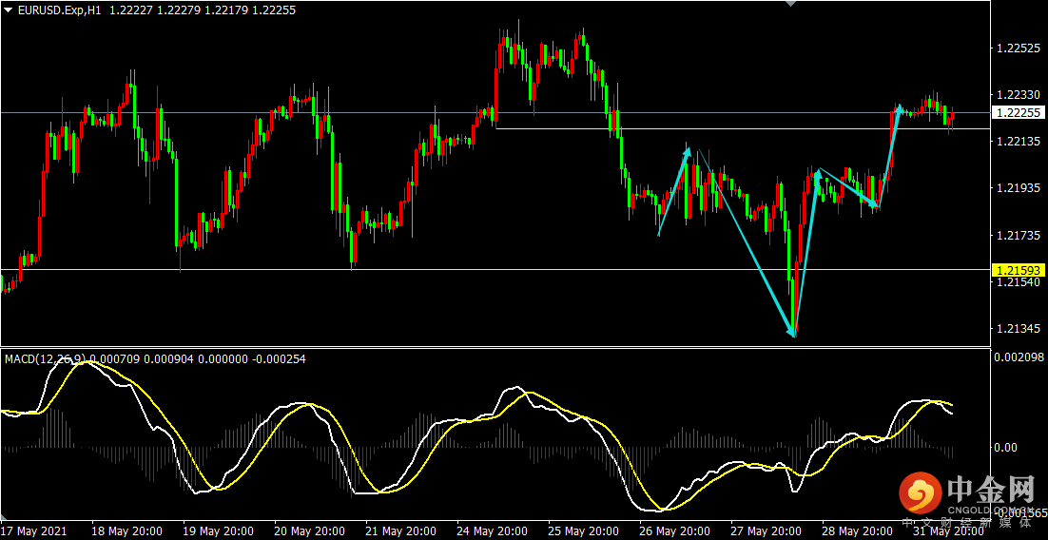
Task: Select the last cyan up arrow near 31 May
Action: tap(890, 156)
